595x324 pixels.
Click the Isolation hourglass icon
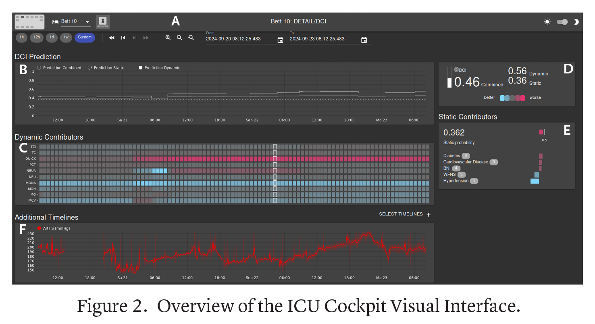[x=102, y=22]
